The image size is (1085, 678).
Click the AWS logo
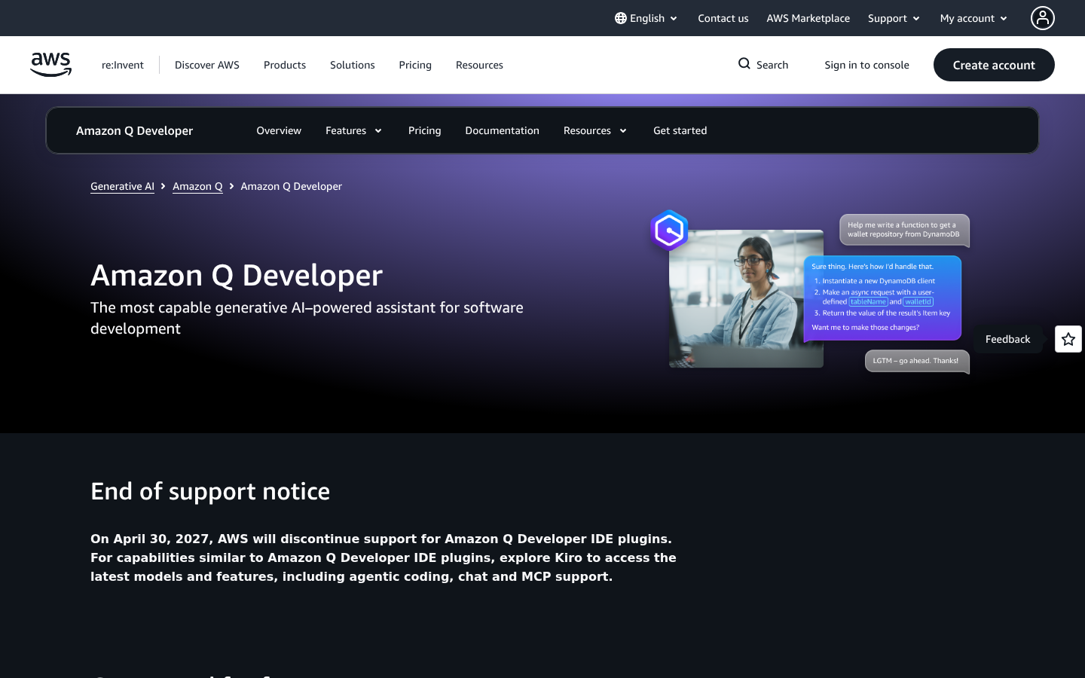tap(51, 65)
